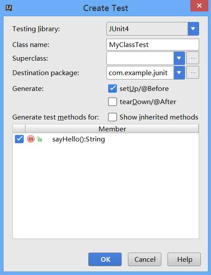Image resolution: width=211 pixels, height=275 pixels.
Task: Confirm with the OK button
Action: [105, 259]
